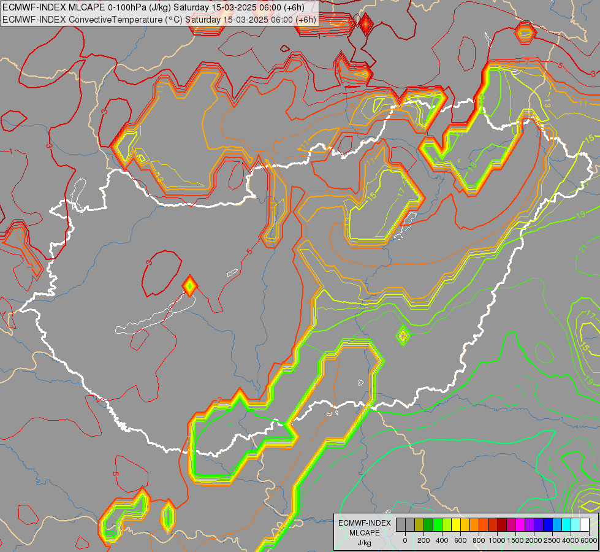The width and height of the screenshot is (600, 552).
Task: Select the sky blue legend swatch
Action: (558, 524)
